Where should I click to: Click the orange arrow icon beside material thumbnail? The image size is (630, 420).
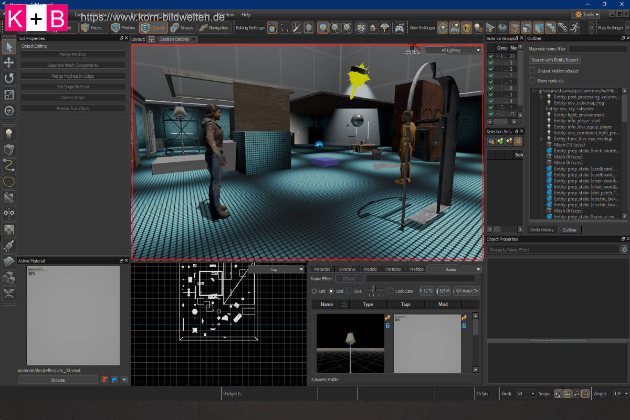click(464, 318)
